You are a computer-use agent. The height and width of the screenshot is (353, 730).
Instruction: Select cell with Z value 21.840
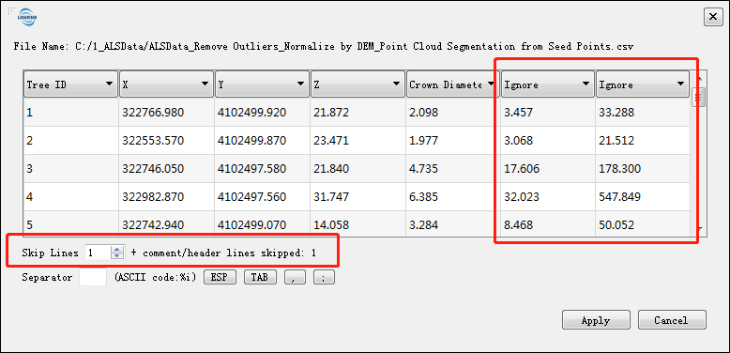point(357,168)
